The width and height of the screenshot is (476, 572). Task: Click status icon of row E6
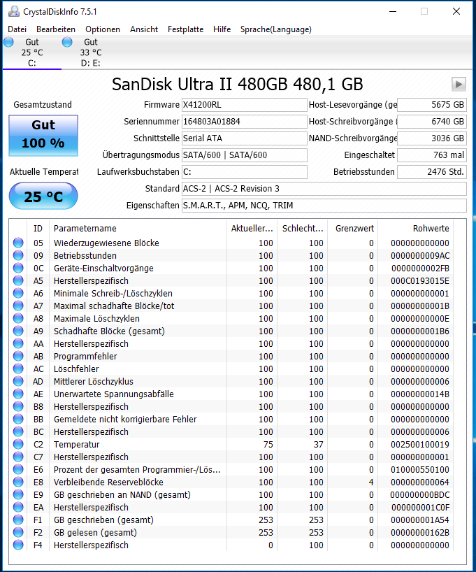[18, 469]
